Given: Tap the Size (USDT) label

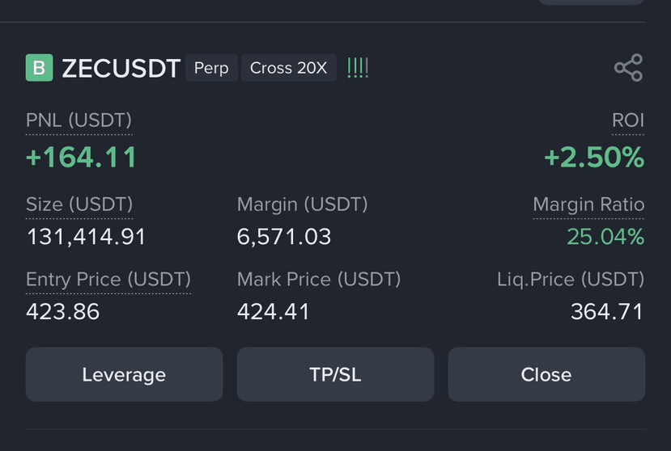Looking at the screenshot, I should (x=79, y=204).
